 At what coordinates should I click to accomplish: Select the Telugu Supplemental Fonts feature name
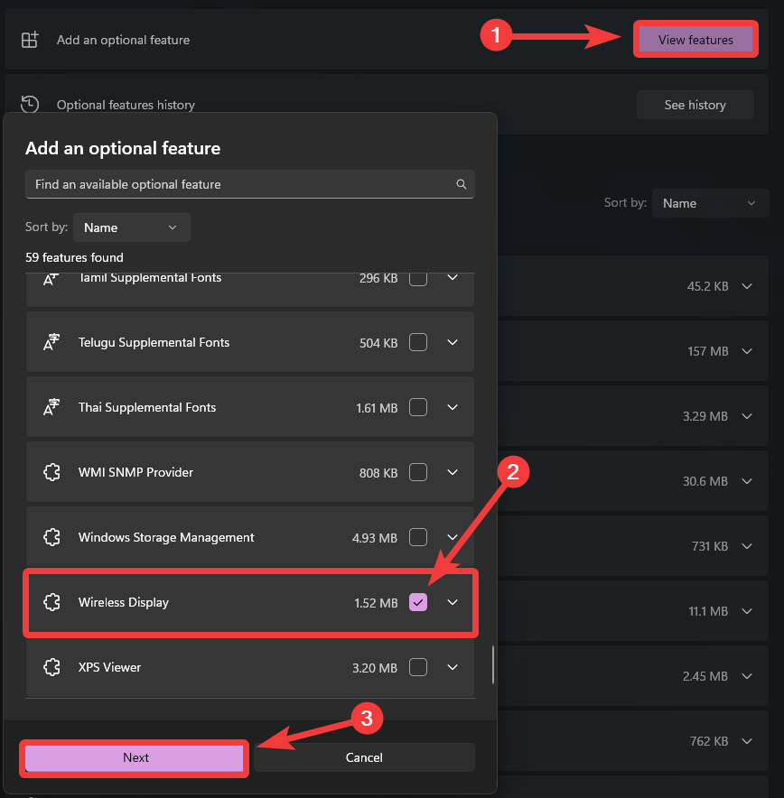pyautogui.click(x=154, y=342)
